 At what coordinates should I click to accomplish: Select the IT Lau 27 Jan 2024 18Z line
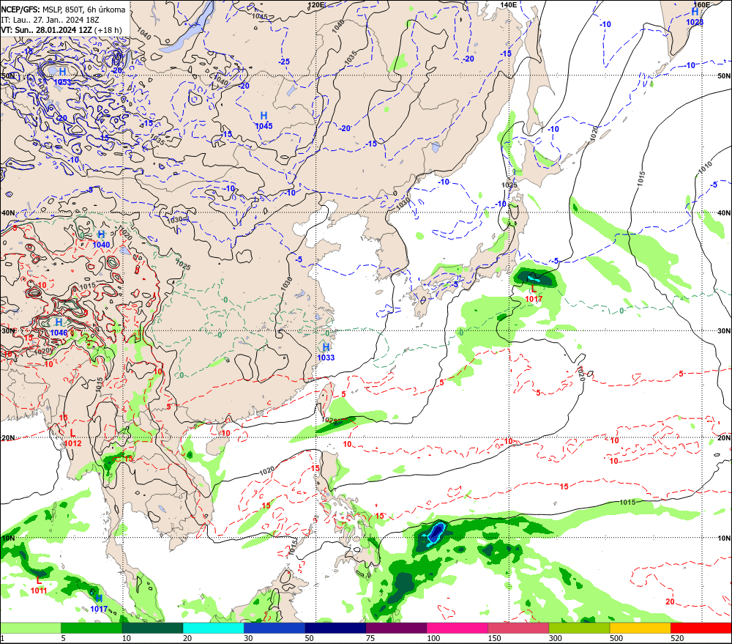[50, 20]
